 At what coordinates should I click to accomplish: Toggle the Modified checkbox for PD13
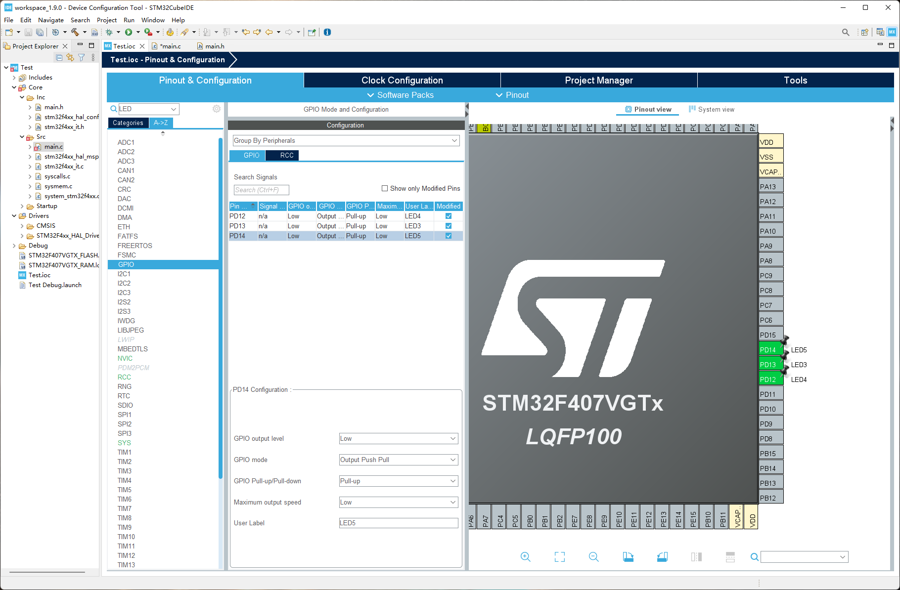tap(449, 226)
